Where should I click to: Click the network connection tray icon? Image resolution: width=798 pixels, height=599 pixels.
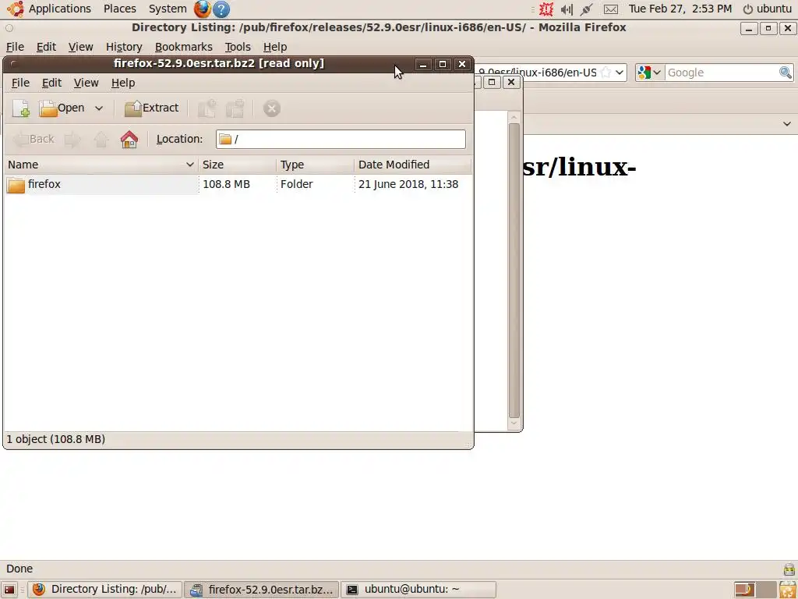[x=587, y=9]
